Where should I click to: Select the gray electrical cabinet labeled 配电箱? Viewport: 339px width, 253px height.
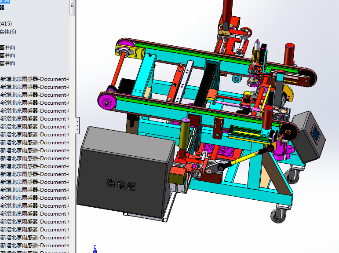point(125,173)
